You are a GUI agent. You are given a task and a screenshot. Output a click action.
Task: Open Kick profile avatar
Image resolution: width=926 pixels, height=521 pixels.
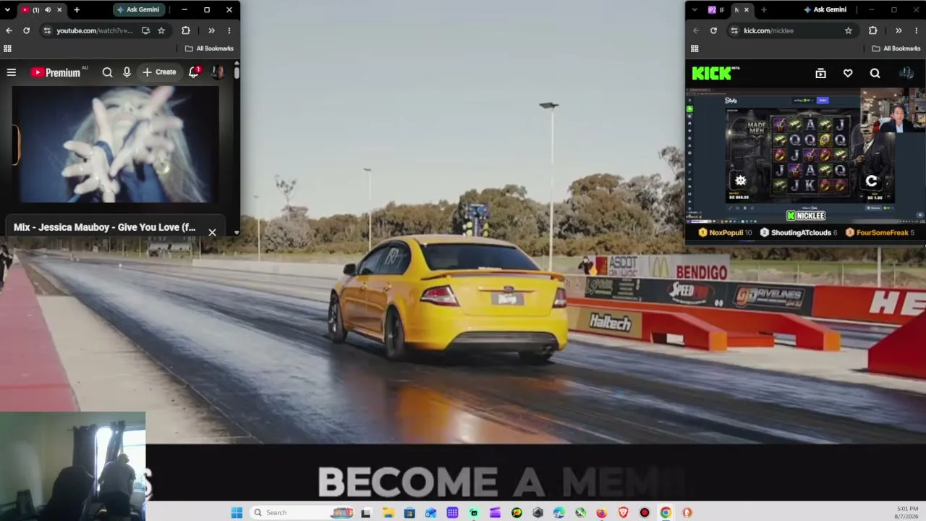pos(906,73)
